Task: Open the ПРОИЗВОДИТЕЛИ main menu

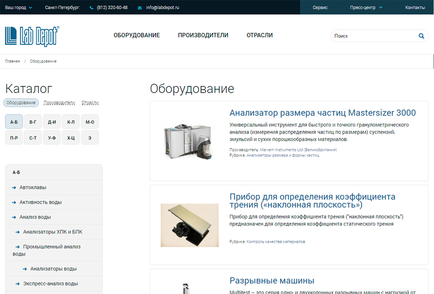Action: (x=203, y=35)
